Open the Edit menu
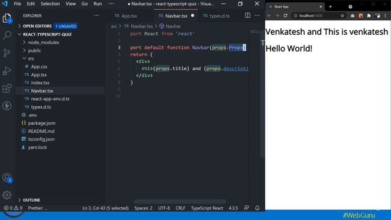The image size is (391, 220). pos(31,4)
